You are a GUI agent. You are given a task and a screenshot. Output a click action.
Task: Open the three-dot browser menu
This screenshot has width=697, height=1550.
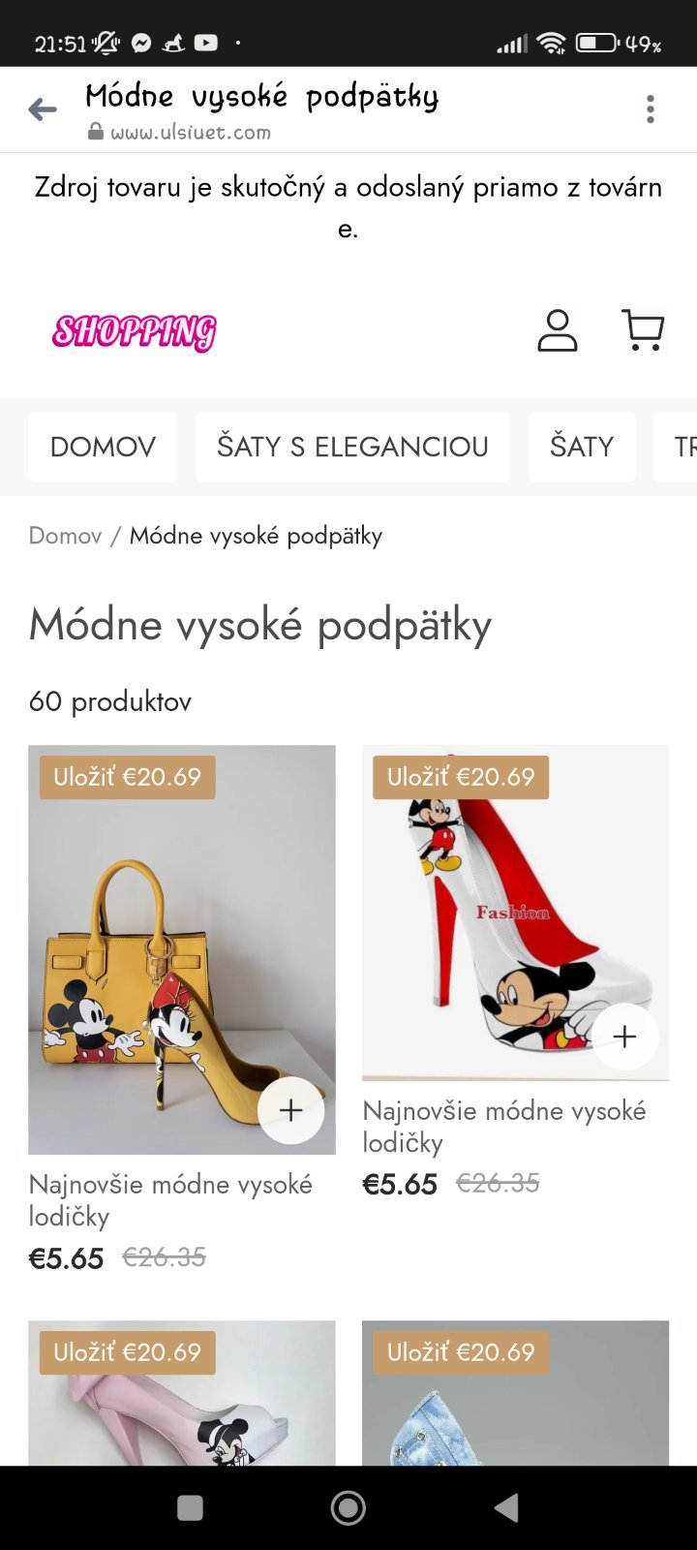pyautogui.click(x=651, y=109)
